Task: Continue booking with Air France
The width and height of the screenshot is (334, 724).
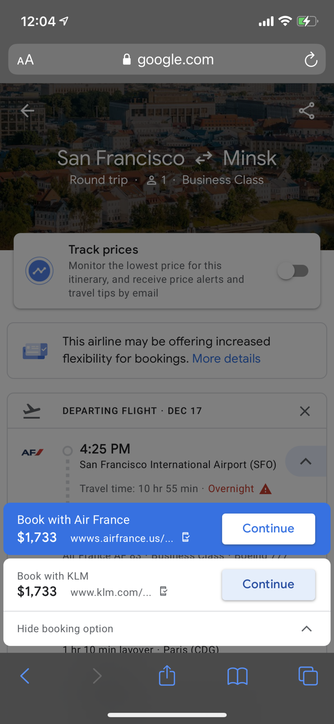Action: point(269,529)
